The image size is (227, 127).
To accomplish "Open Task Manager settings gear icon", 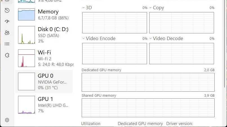I will click(7, 120).
